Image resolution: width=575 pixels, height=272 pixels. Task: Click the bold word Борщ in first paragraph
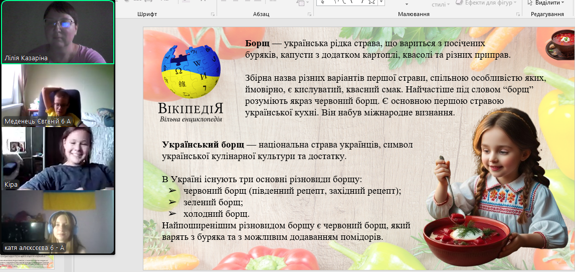(x=258, y=44)
